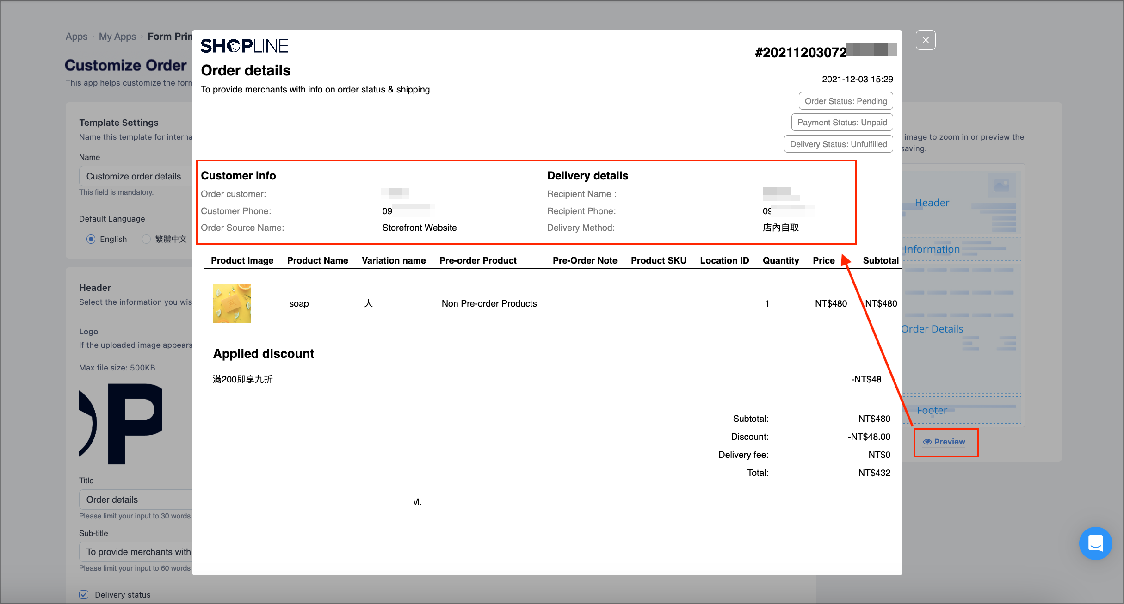Image resolution: width=1124 pixels, height=604 pixels.
Task: Click the Preview button with eye icon
Action: coord(945,442)
